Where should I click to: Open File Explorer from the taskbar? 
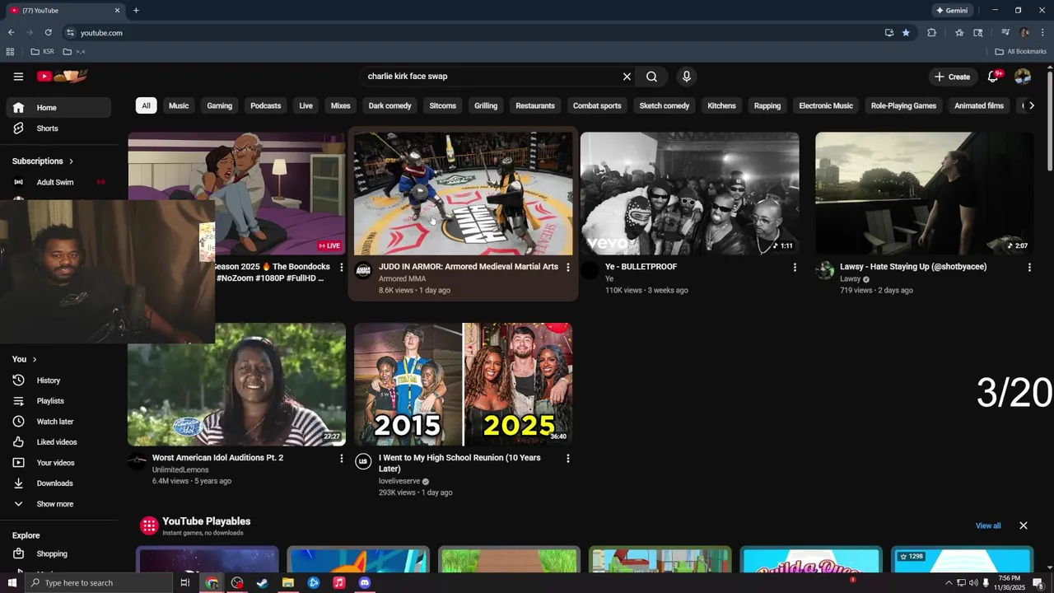tap(288, 583)
